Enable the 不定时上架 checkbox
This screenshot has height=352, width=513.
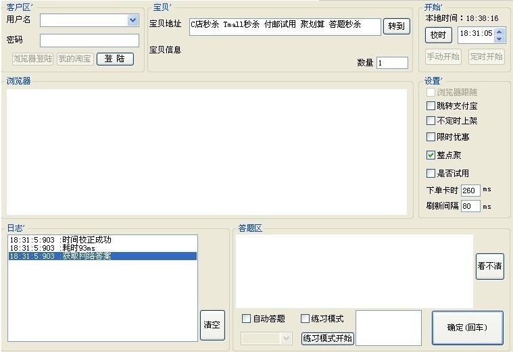[431, 121]
